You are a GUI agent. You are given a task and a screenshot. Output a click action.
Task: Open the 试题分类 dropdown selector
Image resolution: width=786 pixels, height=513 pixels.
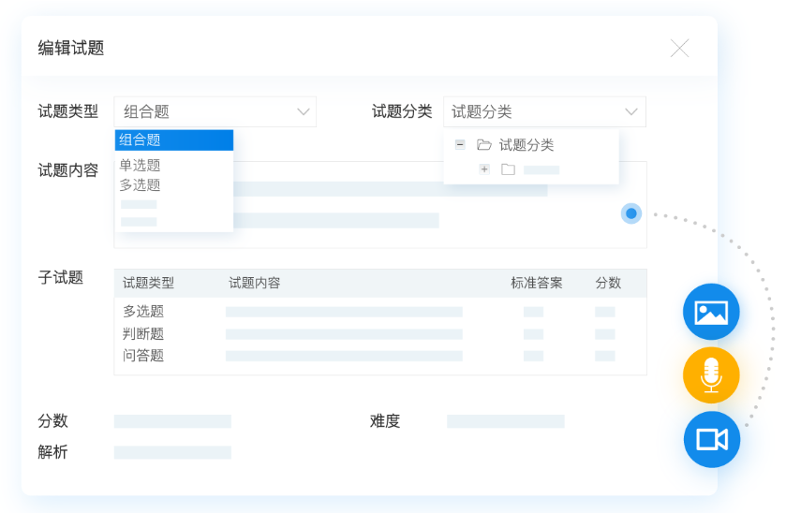[x=544, y=111]
